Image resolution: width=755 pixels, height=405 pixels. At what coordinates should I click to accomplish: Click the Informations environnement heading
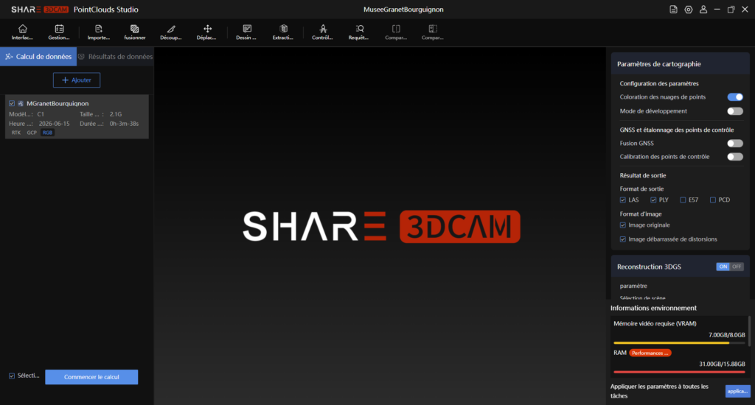[653, 308]
